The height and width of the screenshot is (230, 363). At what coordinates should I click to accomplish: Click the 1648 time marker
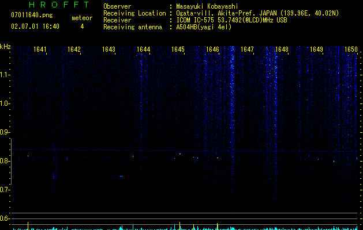click(282, 49)
